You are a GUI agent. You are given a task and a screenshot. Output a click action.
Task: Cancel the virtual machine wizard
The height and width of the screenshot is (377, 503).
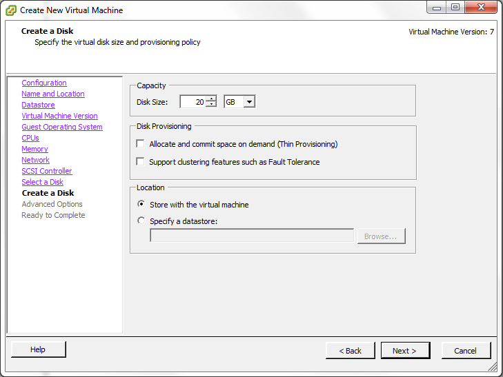(466, 351)
